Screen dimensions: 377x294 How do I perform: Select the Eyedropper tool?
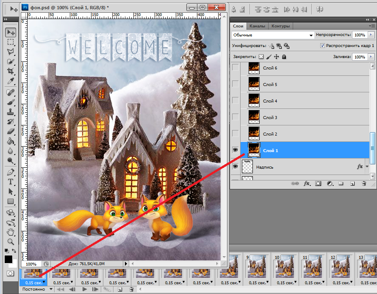tap(11, 81)
